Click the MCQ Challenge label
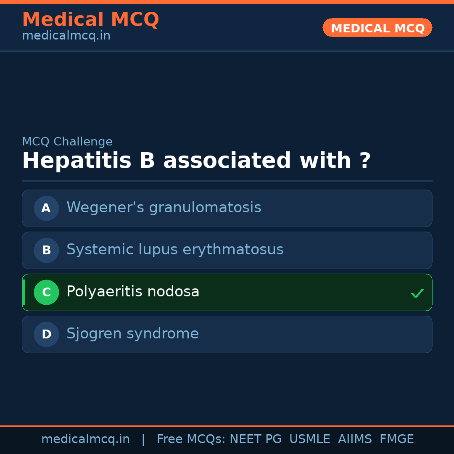This screenshot has width=454, height=454. [x=67, y=142]
